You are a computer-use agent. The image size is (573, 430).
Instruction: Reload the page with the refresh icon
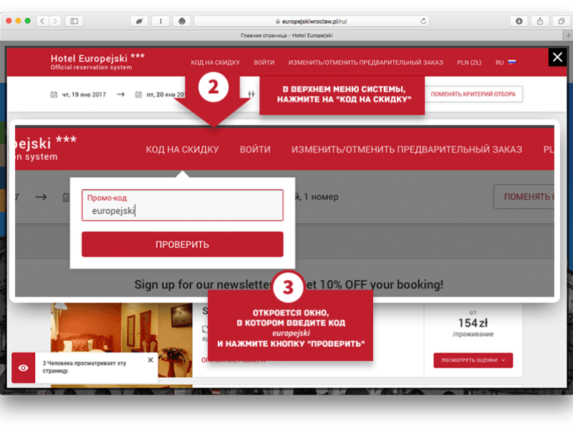point(423,21)
